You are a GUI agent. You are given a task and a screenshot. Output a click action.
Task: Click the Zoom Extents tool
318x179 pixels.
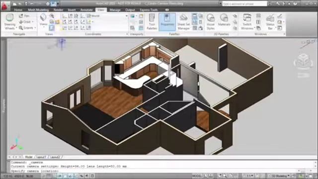26,28
